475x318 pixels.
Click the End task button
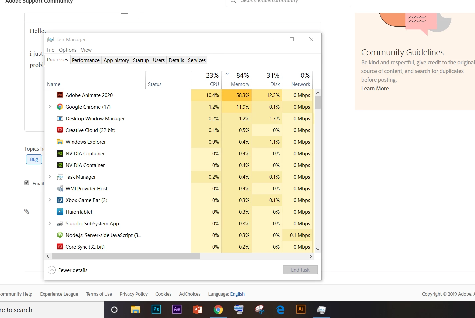[x=300, y=270]
